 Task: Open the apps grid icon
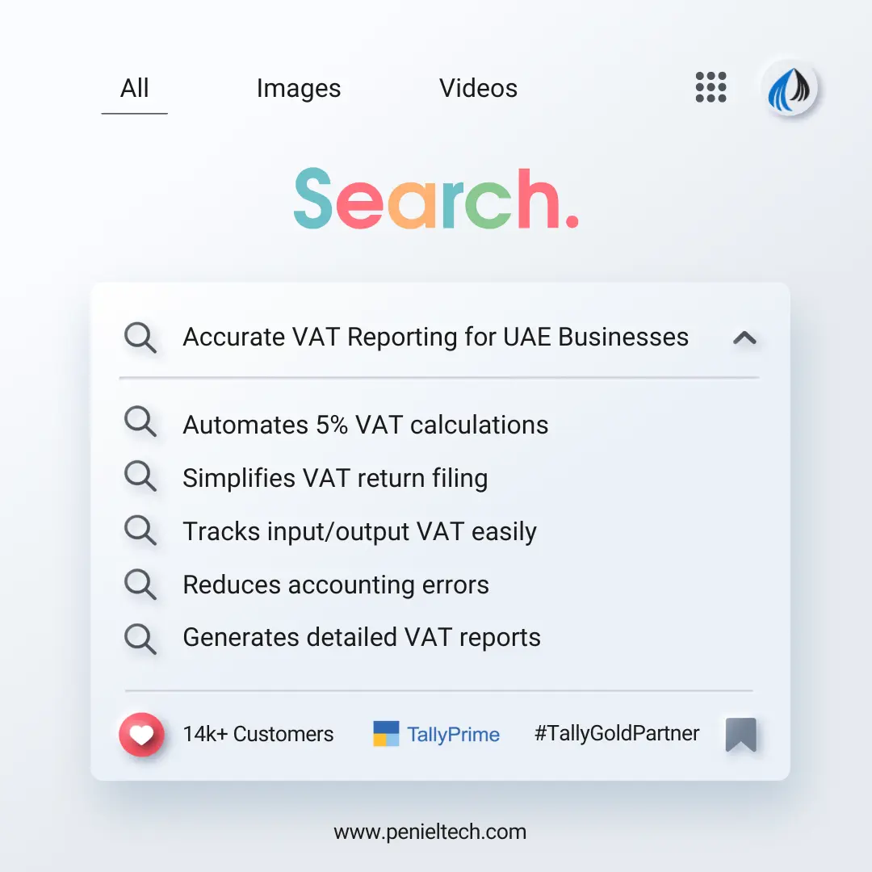point(711,87)
